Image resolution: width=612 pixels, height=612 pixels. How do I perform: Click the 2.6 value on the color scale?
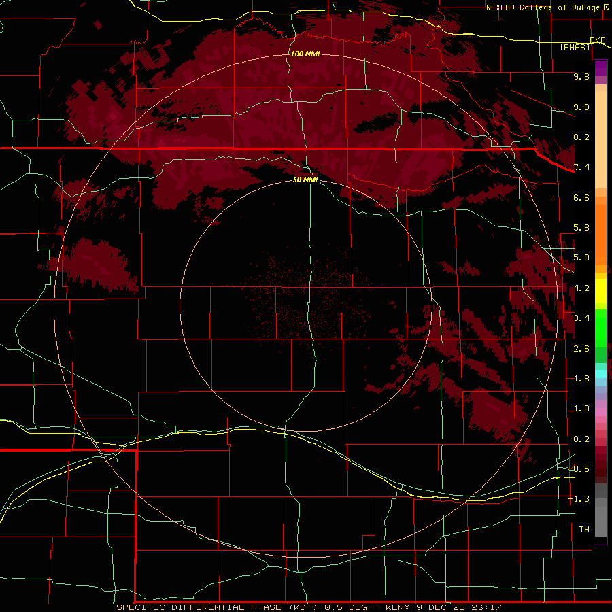click(581, 349)
